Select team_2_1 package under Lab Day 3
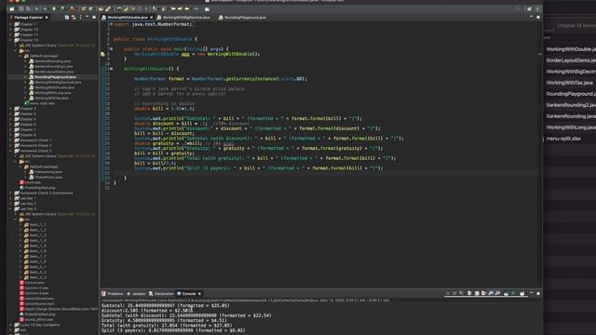 click(35, 267)
